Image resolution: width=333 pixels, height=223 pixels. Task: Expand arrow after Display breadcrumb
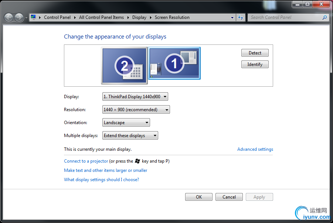(150, 17)
